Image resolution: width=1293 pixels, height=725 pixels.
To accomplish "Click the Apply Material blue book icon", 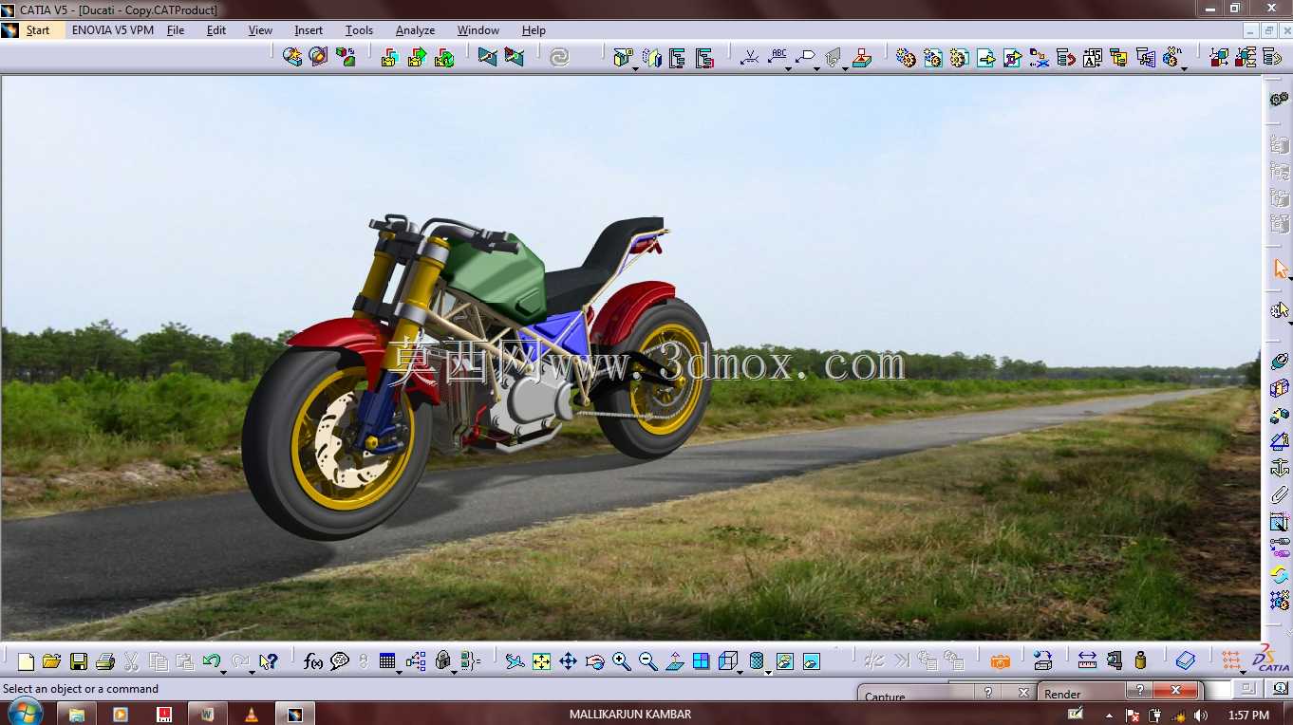I will 1185,661.
